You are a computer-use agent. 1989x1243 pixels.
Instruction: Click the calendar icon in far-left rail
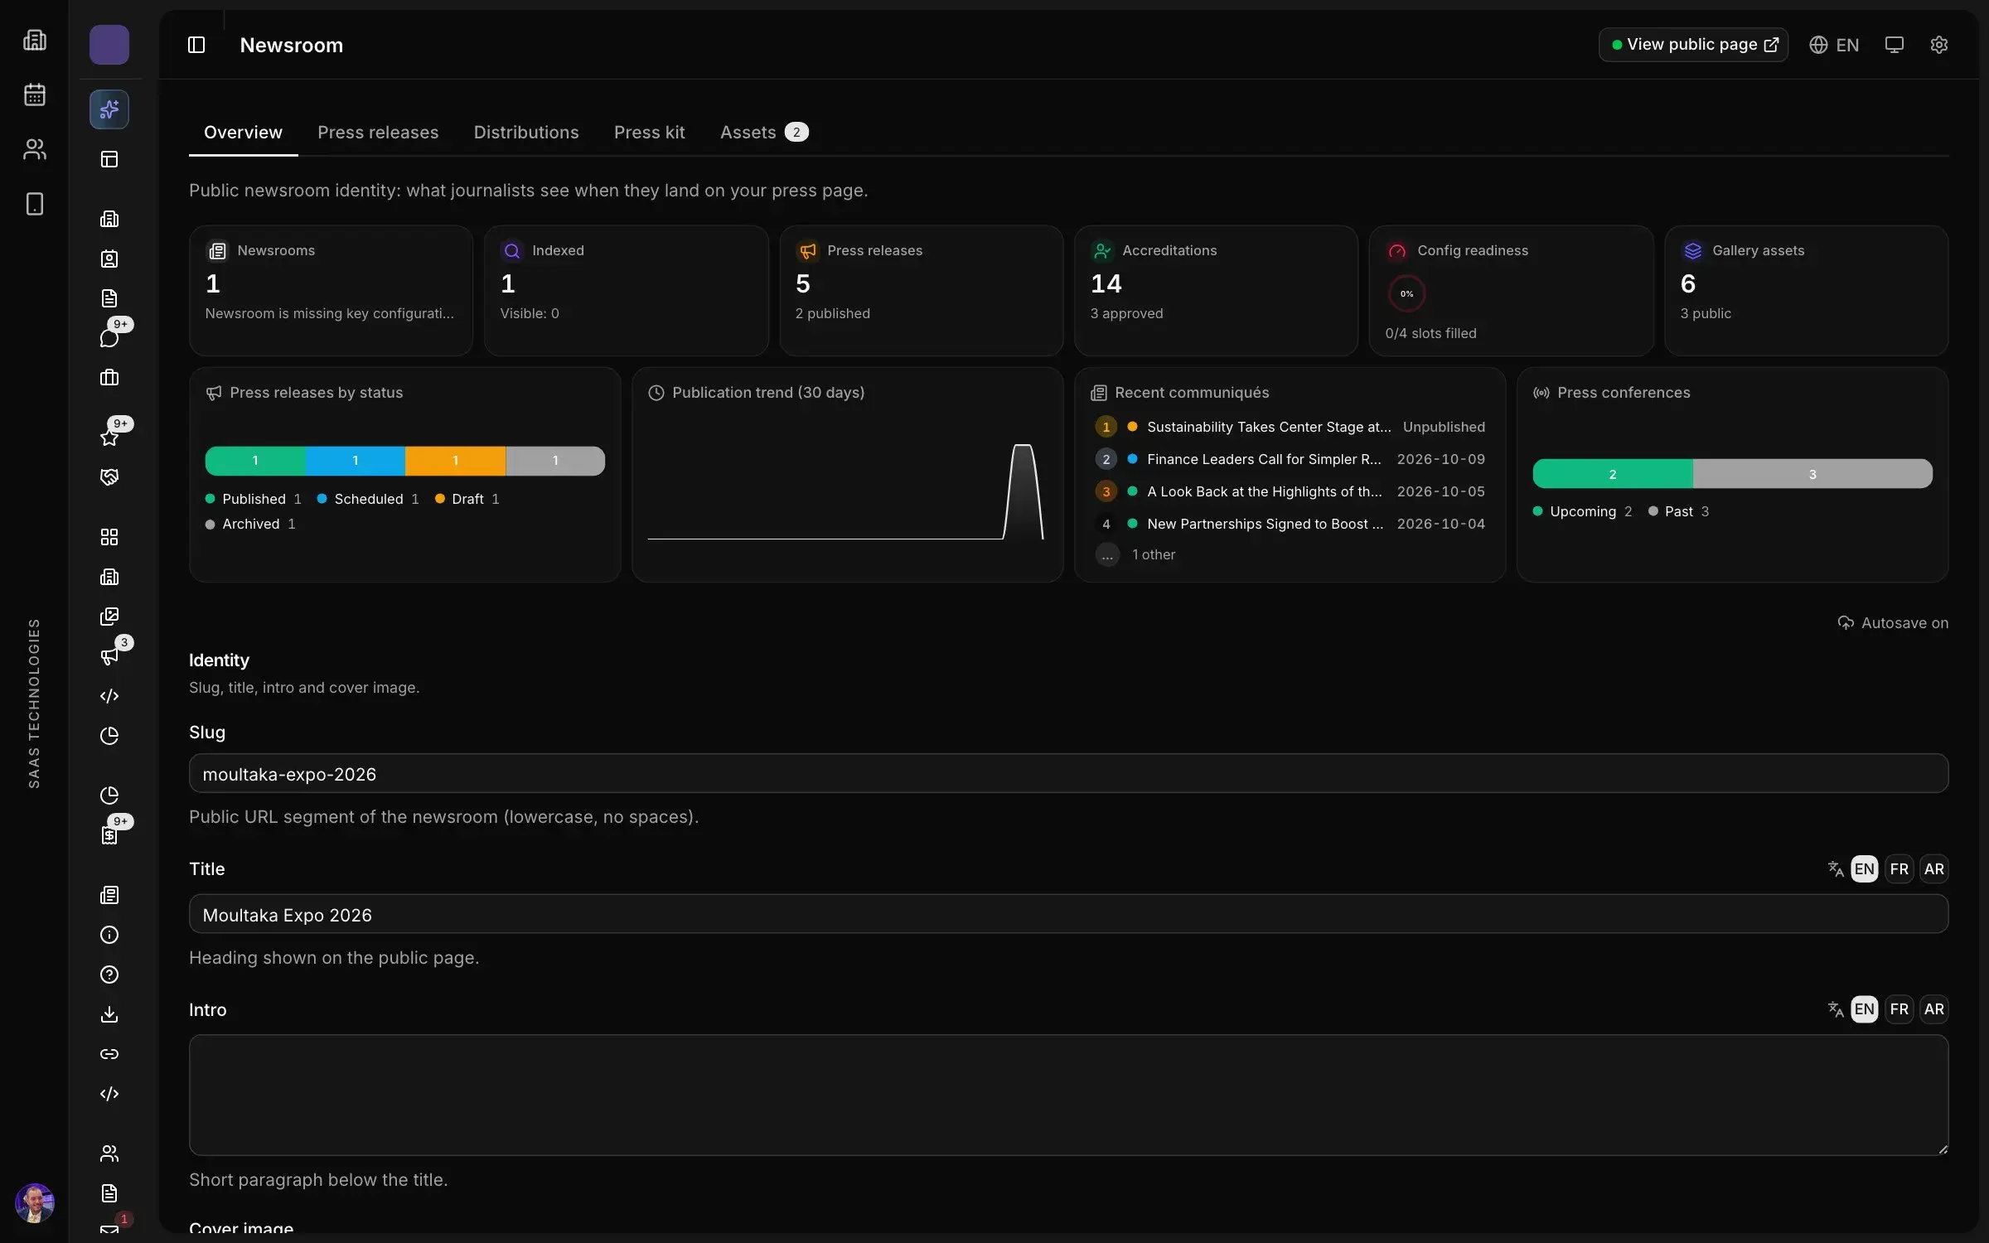[x=35, y=94]
